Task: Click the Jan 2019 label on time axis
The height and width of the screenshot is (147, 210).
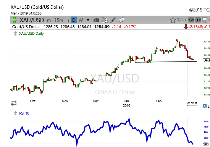Action: pyautogui.click(x=126, y=103)
